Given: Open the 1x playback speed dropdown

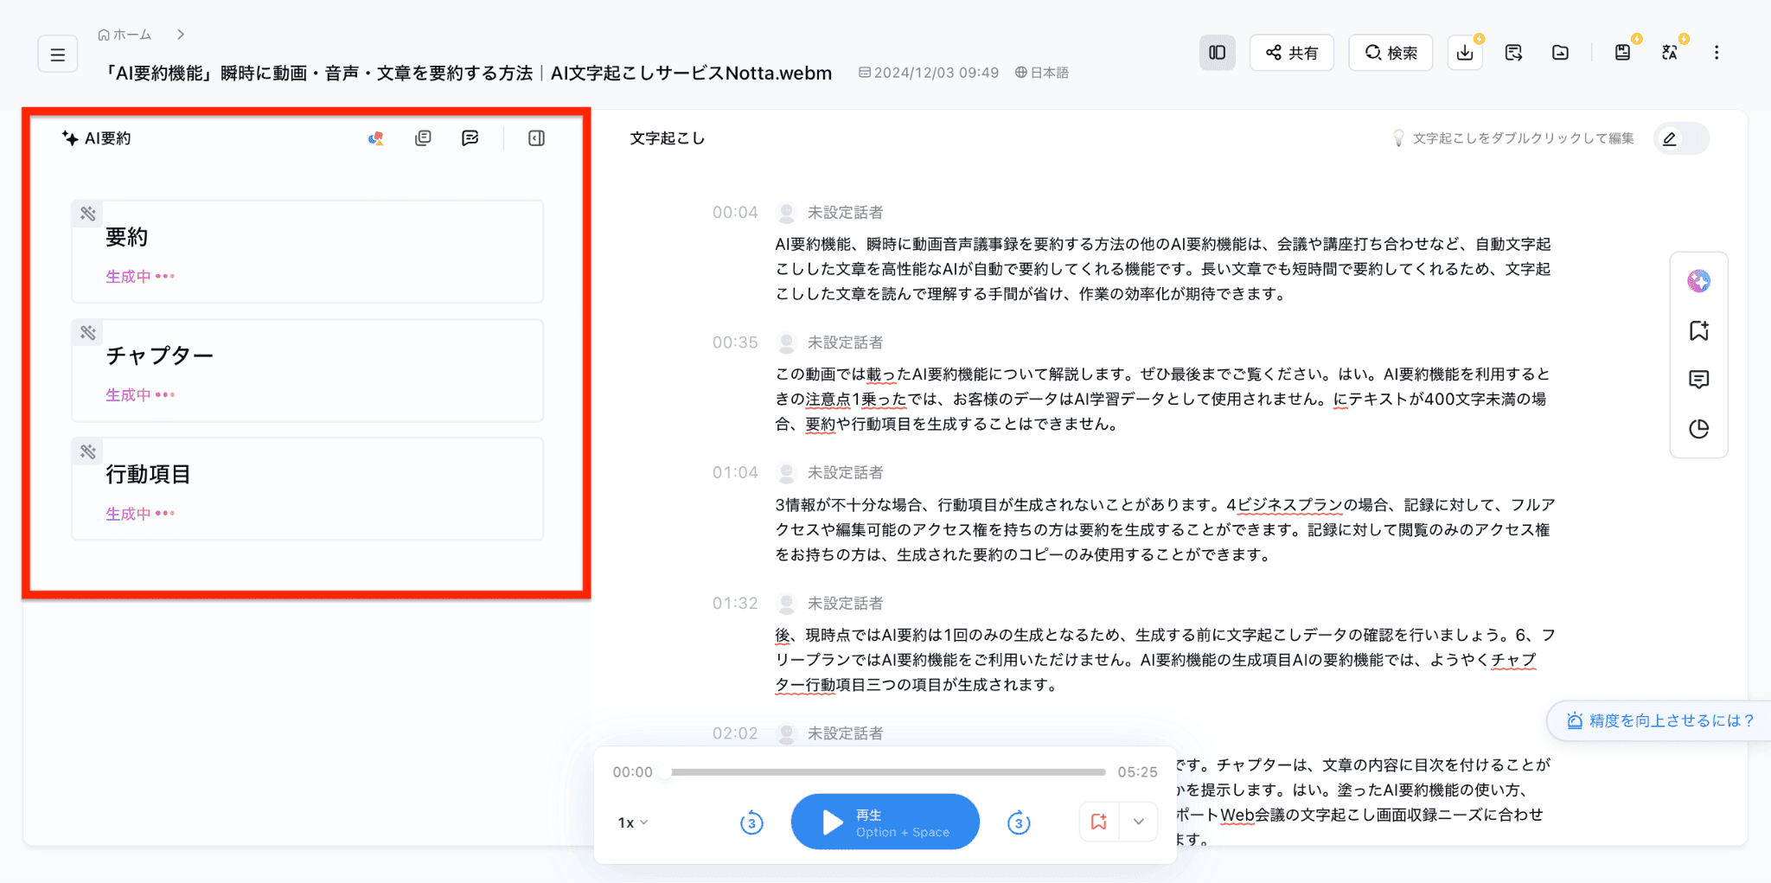Looking at the screenshot, I should pos(632,822).
